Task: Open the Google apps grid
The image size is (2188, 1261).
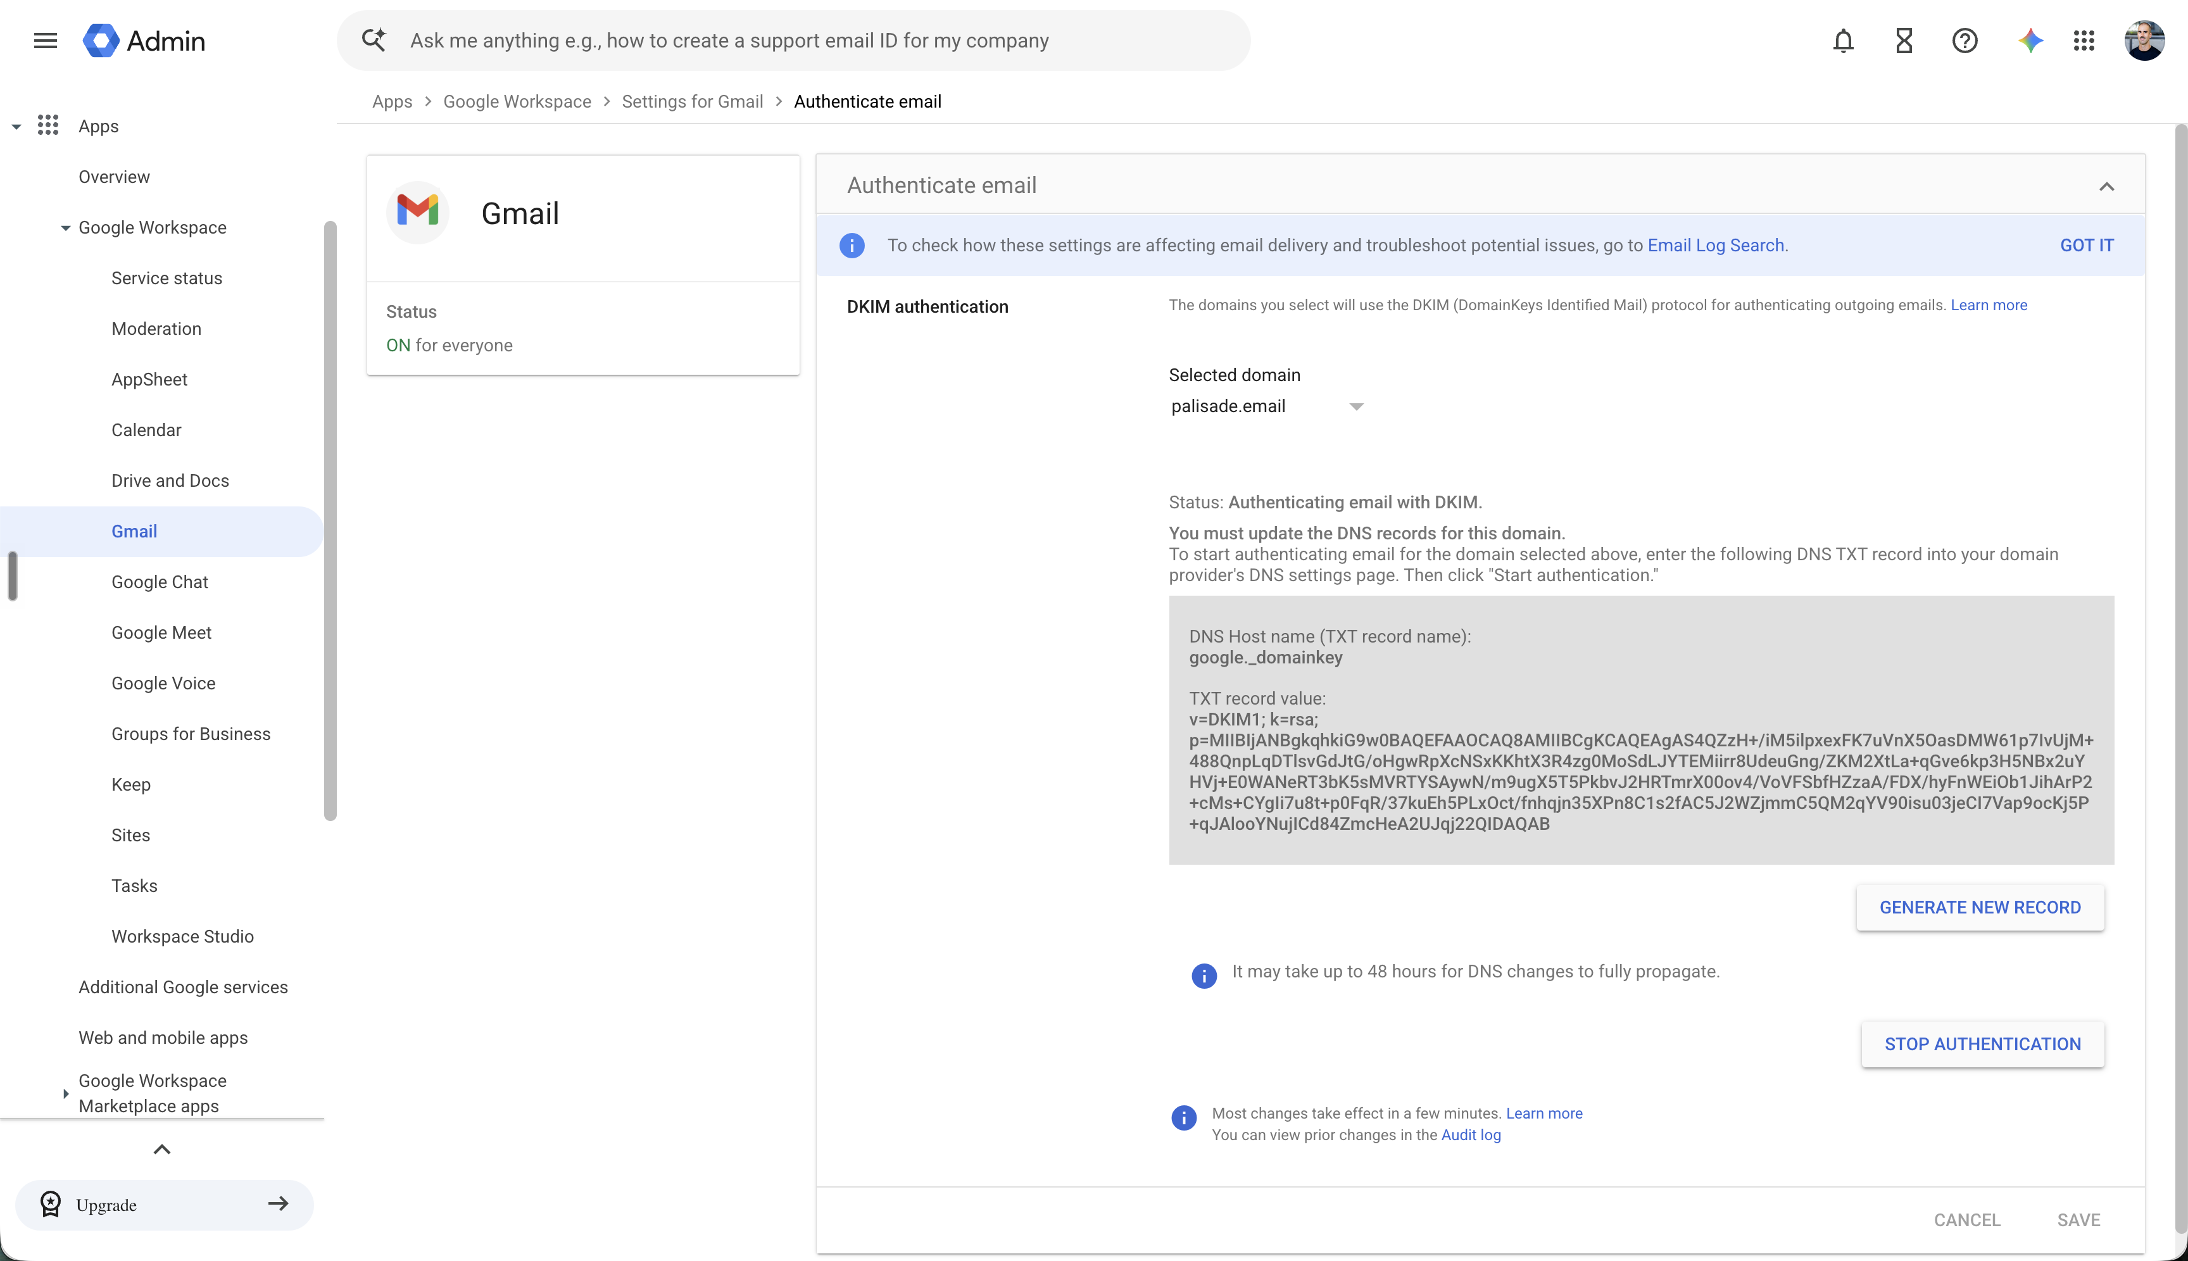Action: 2084,41
